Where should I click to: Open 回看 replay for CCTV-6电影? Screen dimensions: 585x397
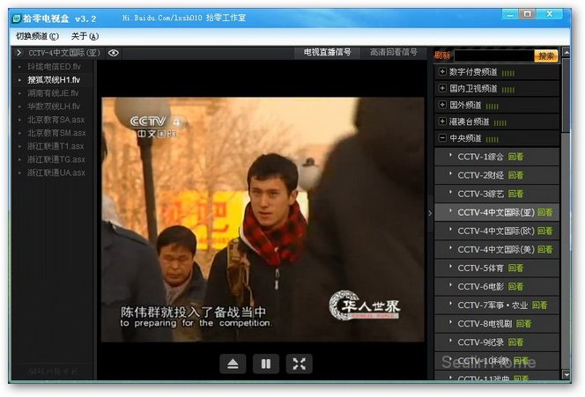click(x=515, y=287)
